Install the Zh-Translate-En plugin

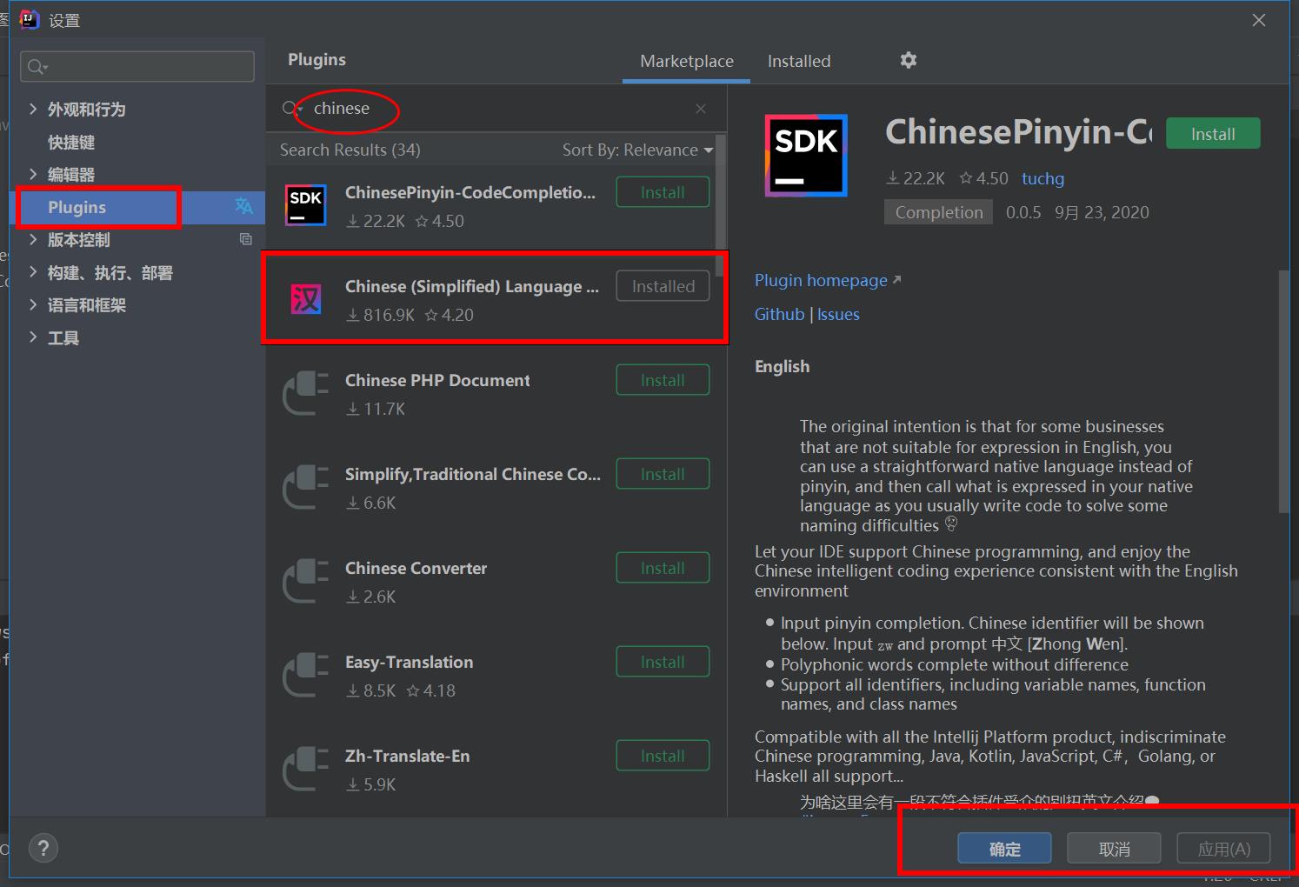663,756
